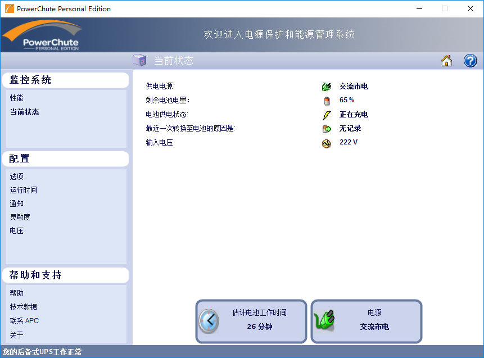Click the status bar text 您的后备式UPS工作正常
The image size is (484, 358).
tap(42, 352)
